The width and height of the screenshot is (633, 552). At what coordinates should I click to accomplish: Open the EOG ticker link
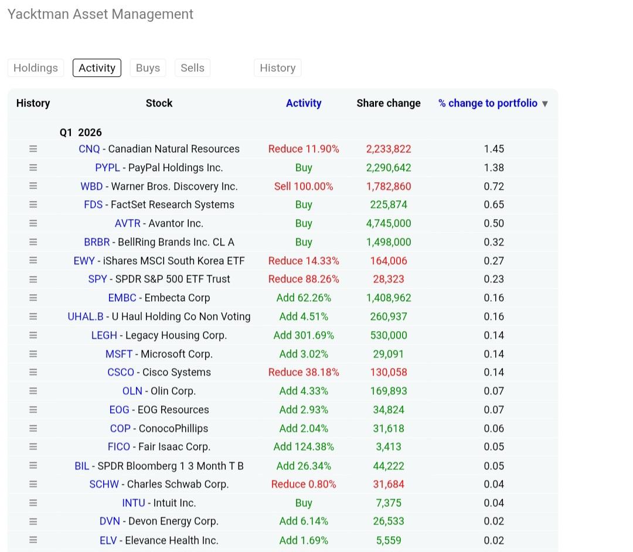tap(120, 410)
